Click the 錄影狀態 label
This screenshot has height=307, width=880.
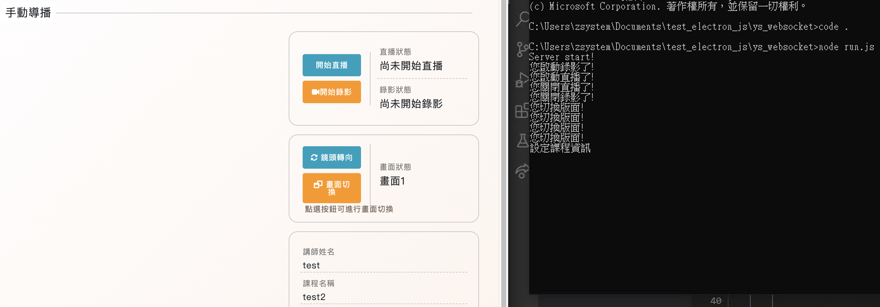click(x=395, y=90)
